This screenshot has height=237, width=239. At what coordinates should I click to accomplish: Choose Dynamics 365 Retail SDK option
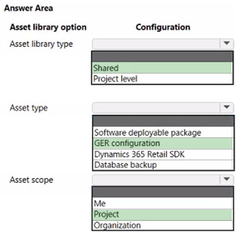tap(163, 154)
